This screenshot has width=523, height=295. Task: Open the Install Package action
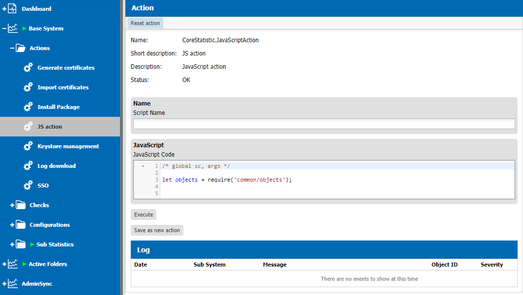pyautogui.click(x=58, y=107)
